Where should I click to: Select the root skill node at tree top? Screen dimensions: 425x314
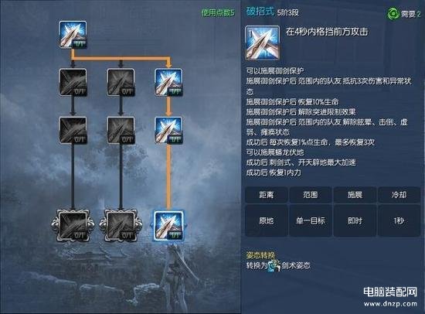[x=73, y=35]
